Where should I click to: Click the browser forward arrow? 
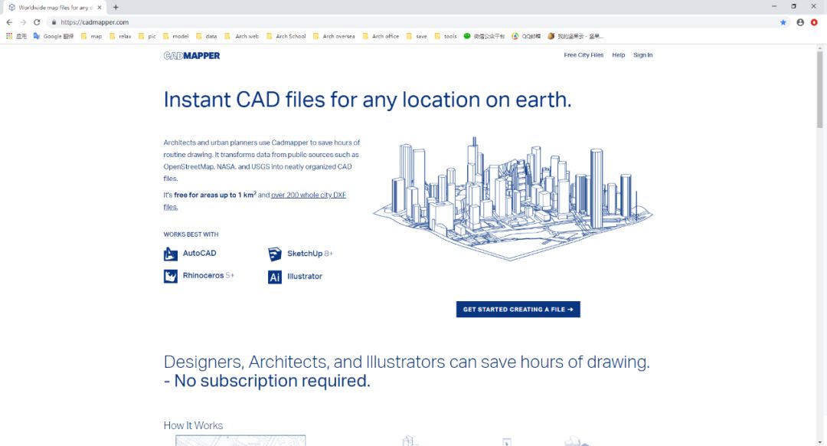23,22
